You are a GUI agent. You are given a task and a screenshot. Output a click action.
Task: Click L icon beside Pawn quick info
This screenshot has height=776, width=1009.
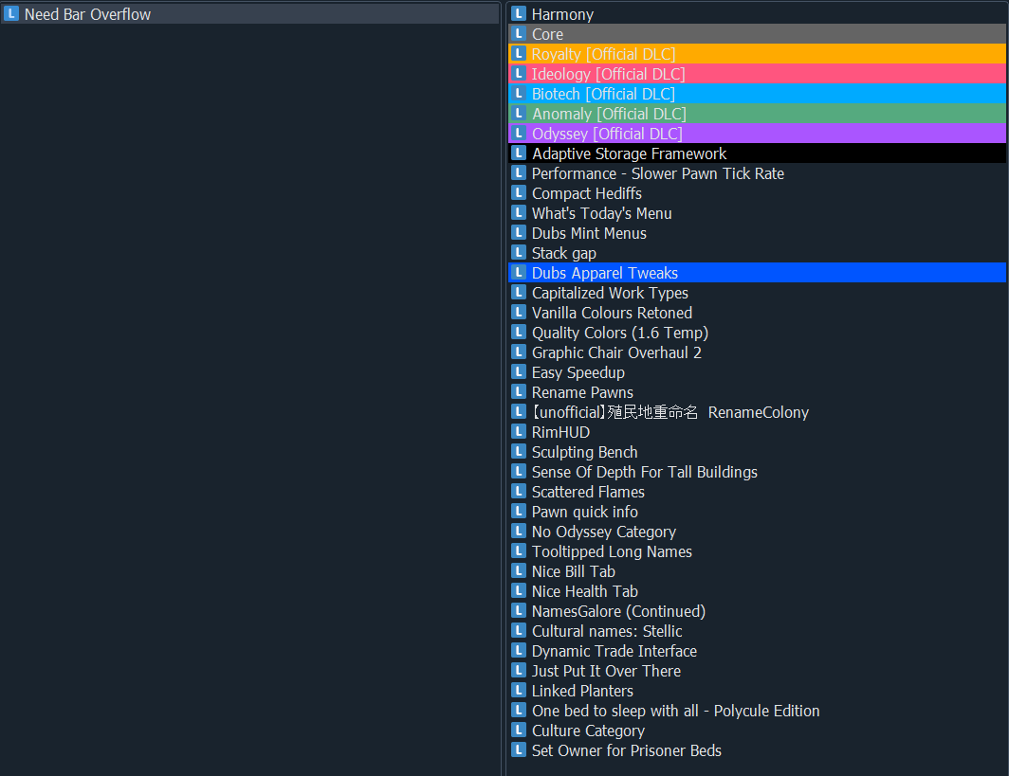[519, 512]
